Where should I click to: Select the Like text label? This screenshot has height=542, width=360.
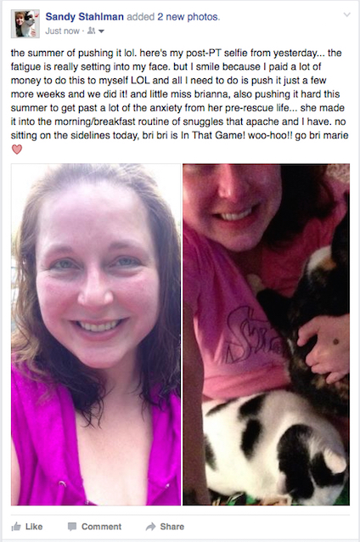[34, 527]
